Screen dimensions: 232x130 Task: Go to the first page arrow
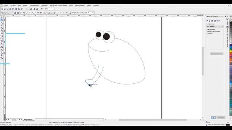7,120
